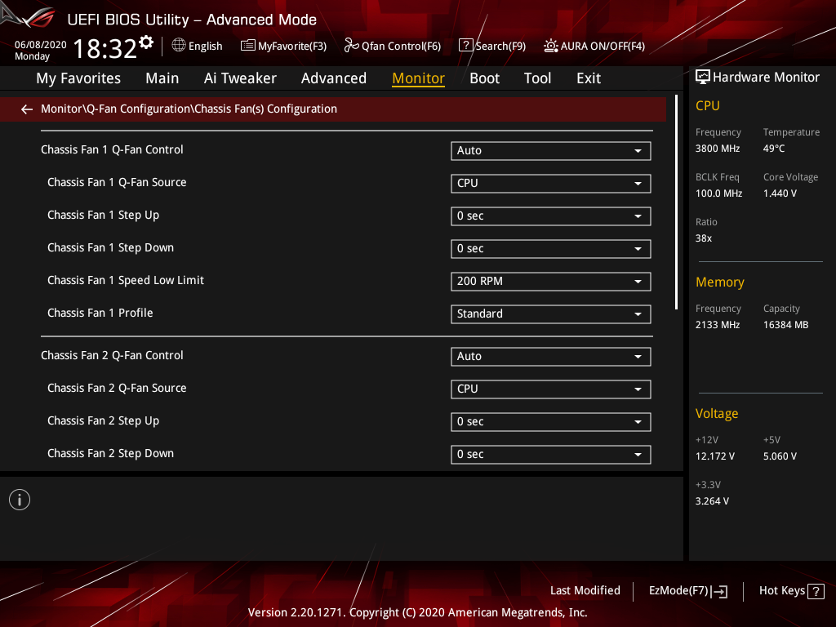The height and width of the screenshot is (627, 836).
Task: Select Chassis Fan 1 Q-Fan Source label
Action: pos(117,182)
